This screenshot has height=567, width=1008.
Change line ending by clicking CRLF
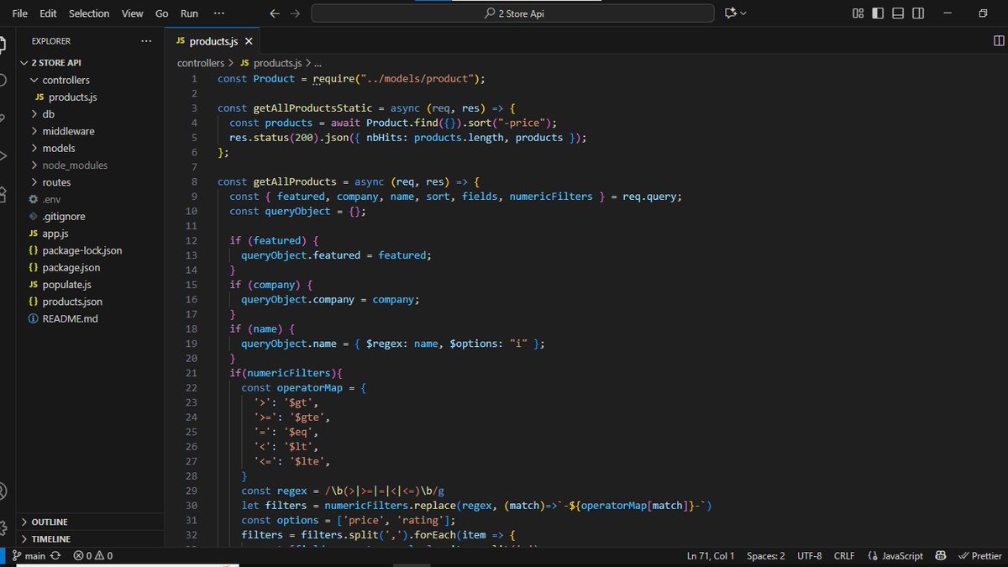point(843,555)
